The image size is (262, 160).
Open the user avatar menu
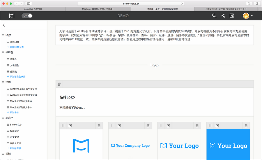(x=246, y=16)
